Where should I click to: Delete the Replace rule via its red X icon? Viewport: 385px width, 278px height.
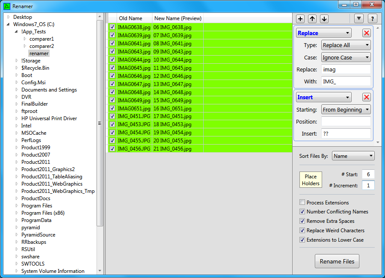tap(367, 33)
